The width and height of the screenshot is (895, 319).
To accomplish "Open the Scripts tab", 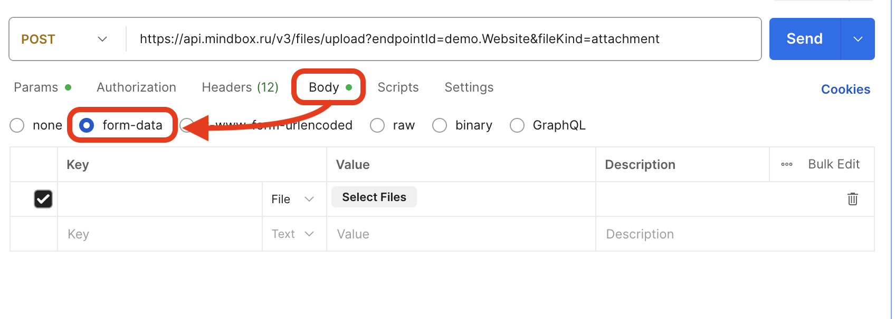I will tap(398, 87).
